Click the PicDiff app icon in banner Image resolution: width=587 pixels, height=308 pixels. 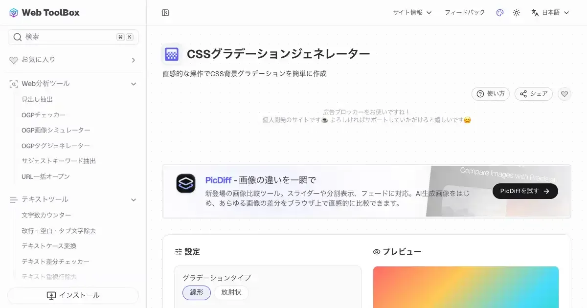click(x=186, y=183)
